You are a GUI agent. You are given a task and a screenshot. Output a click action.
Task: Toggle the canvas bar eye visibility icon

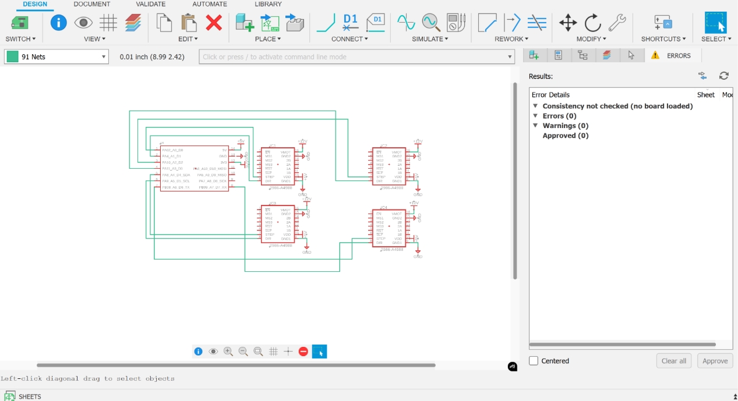[213, 352]
